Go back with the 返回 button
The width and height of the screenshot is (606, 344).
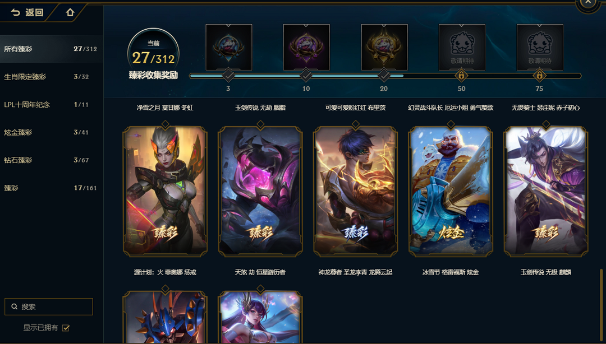[27, 12]
